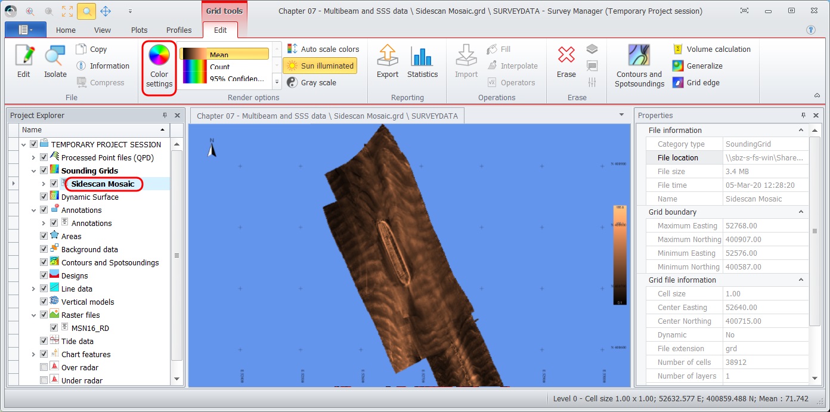Toggle Sun illuminated rendering
This screenshot has height=412, width=830.
coord(320,66)
